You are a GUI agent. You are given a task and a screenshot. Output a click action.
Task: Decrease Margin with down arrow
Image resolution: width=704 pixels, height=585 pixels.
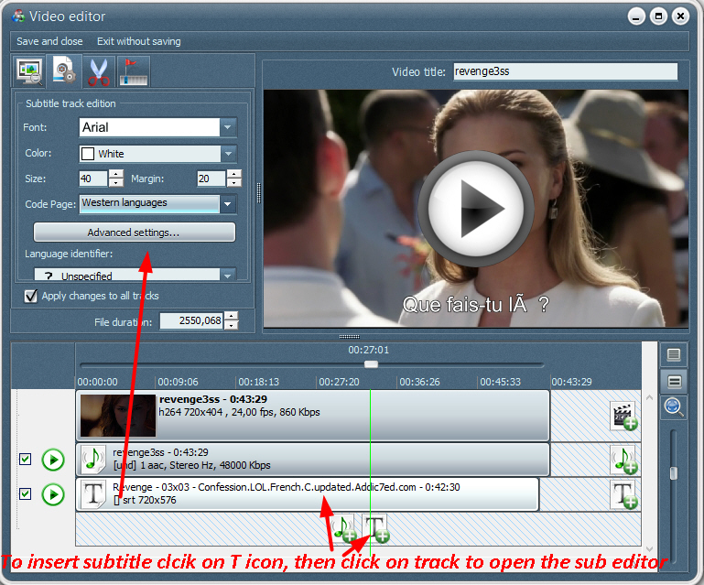[x=234, y=183]
